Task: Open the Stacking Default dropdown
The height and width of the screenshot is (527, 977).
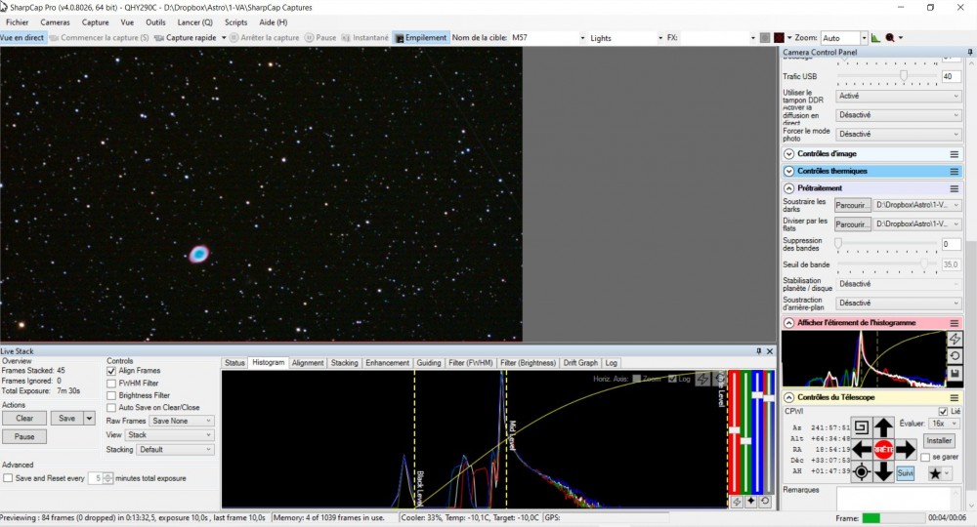Action: [x=175, y=449]
